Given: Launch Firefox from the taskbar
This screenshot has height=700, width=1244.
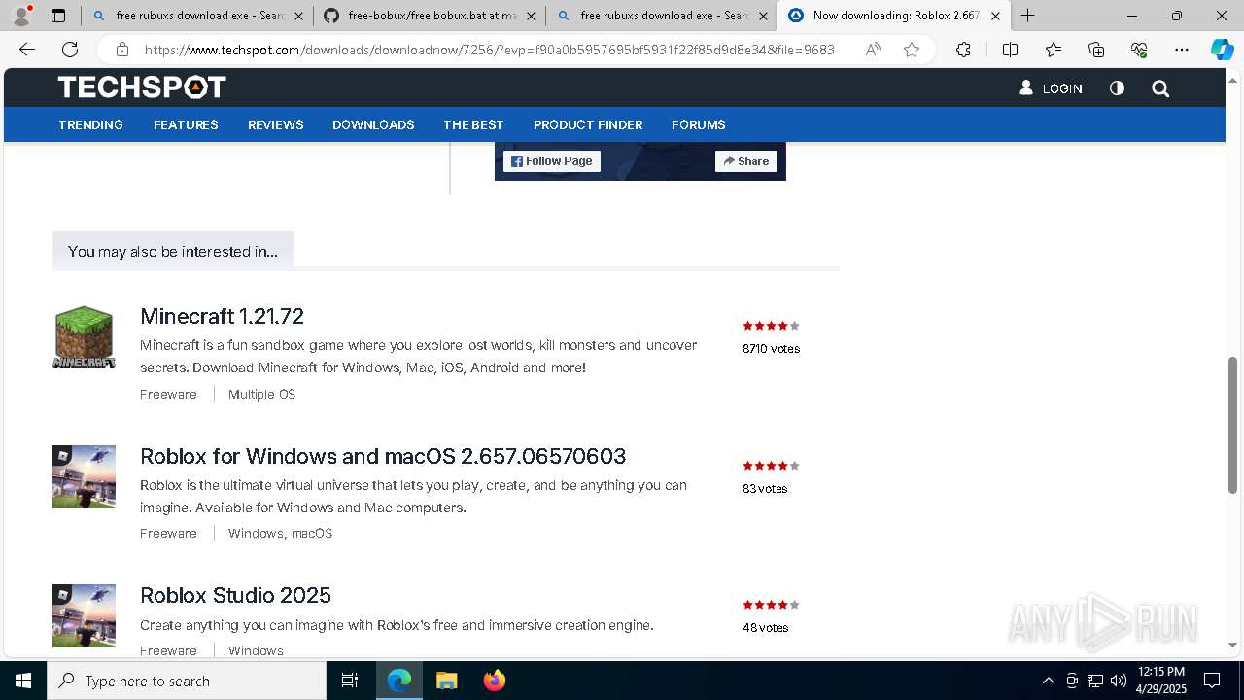Looking at the screenshot, I should coord(494,681).
